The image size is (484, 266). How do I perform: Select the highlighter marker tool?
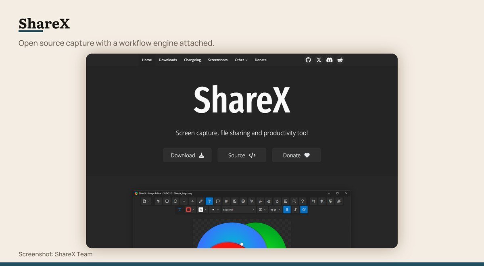pyautogui.click(x=260, y=201)
